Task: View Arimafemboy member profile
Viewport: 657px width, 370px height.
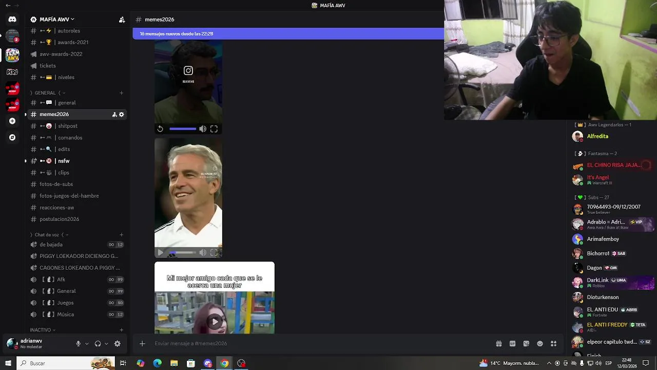Action: click(x=613, y=239)
